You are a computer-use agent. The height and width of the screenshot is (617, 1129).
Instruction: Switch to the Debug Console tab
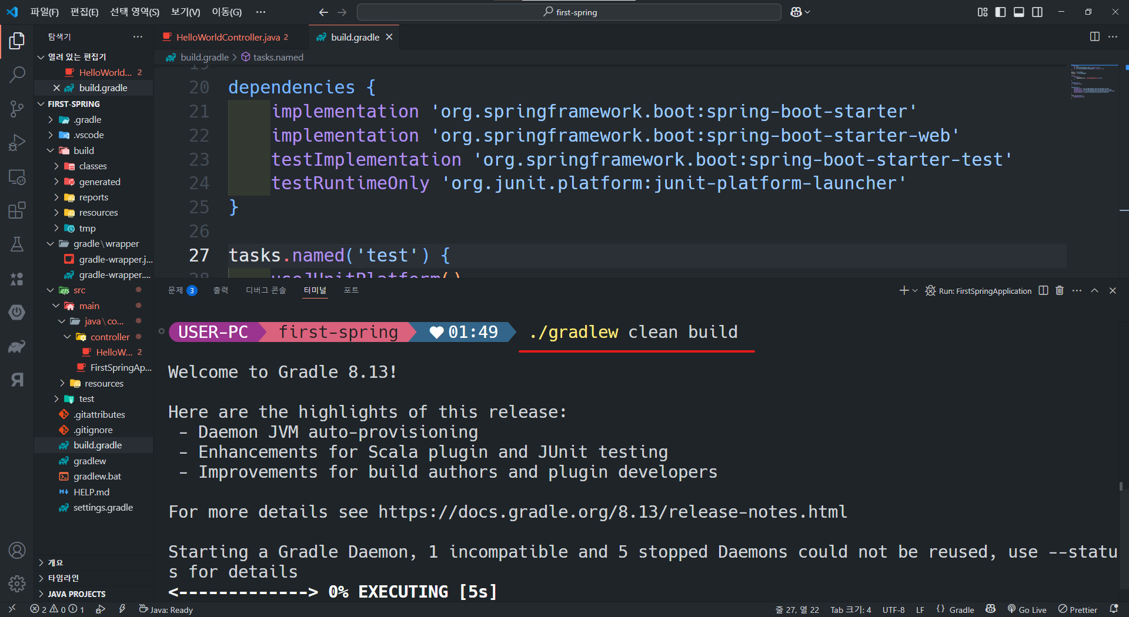(x=266, y=290)
